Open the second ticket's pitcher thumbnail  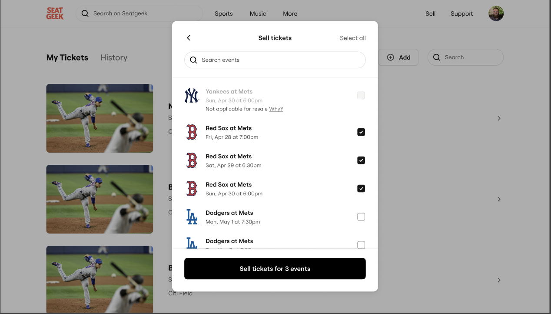click(100, 199)
